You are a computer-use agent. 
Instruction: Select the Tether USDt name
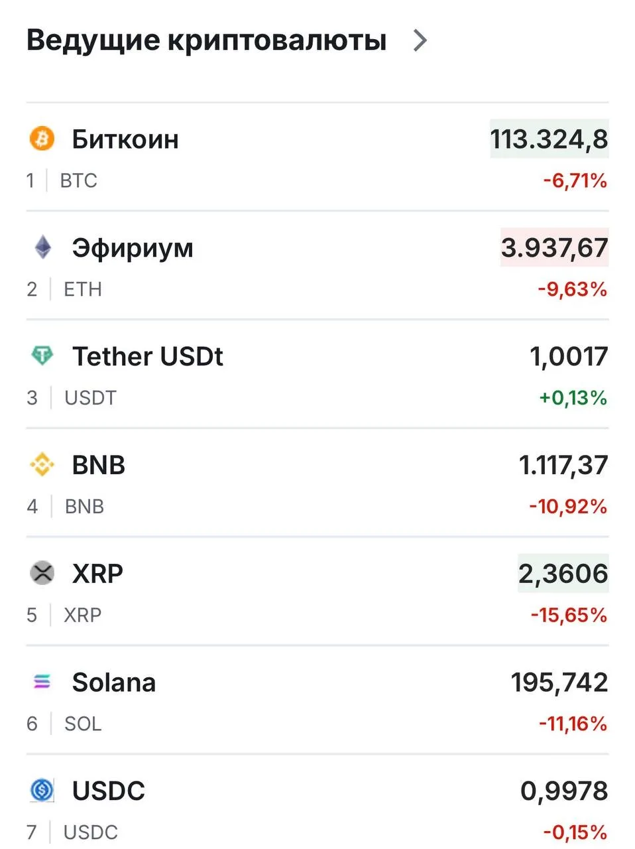(x=147, y=356)
